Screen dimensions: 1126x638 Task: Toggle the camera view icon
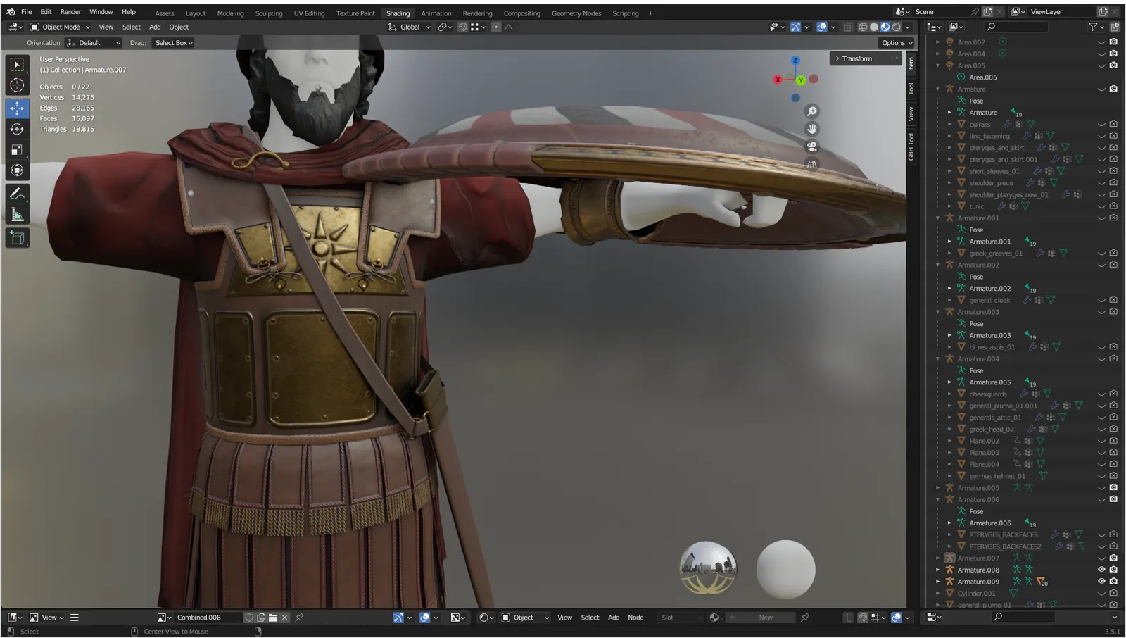[812, 147]
